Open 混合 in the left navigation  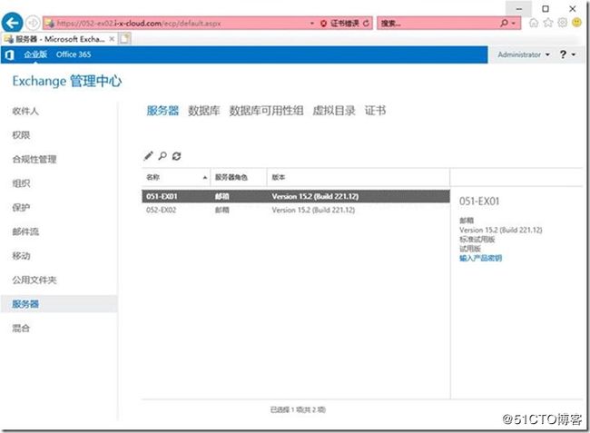21,328
